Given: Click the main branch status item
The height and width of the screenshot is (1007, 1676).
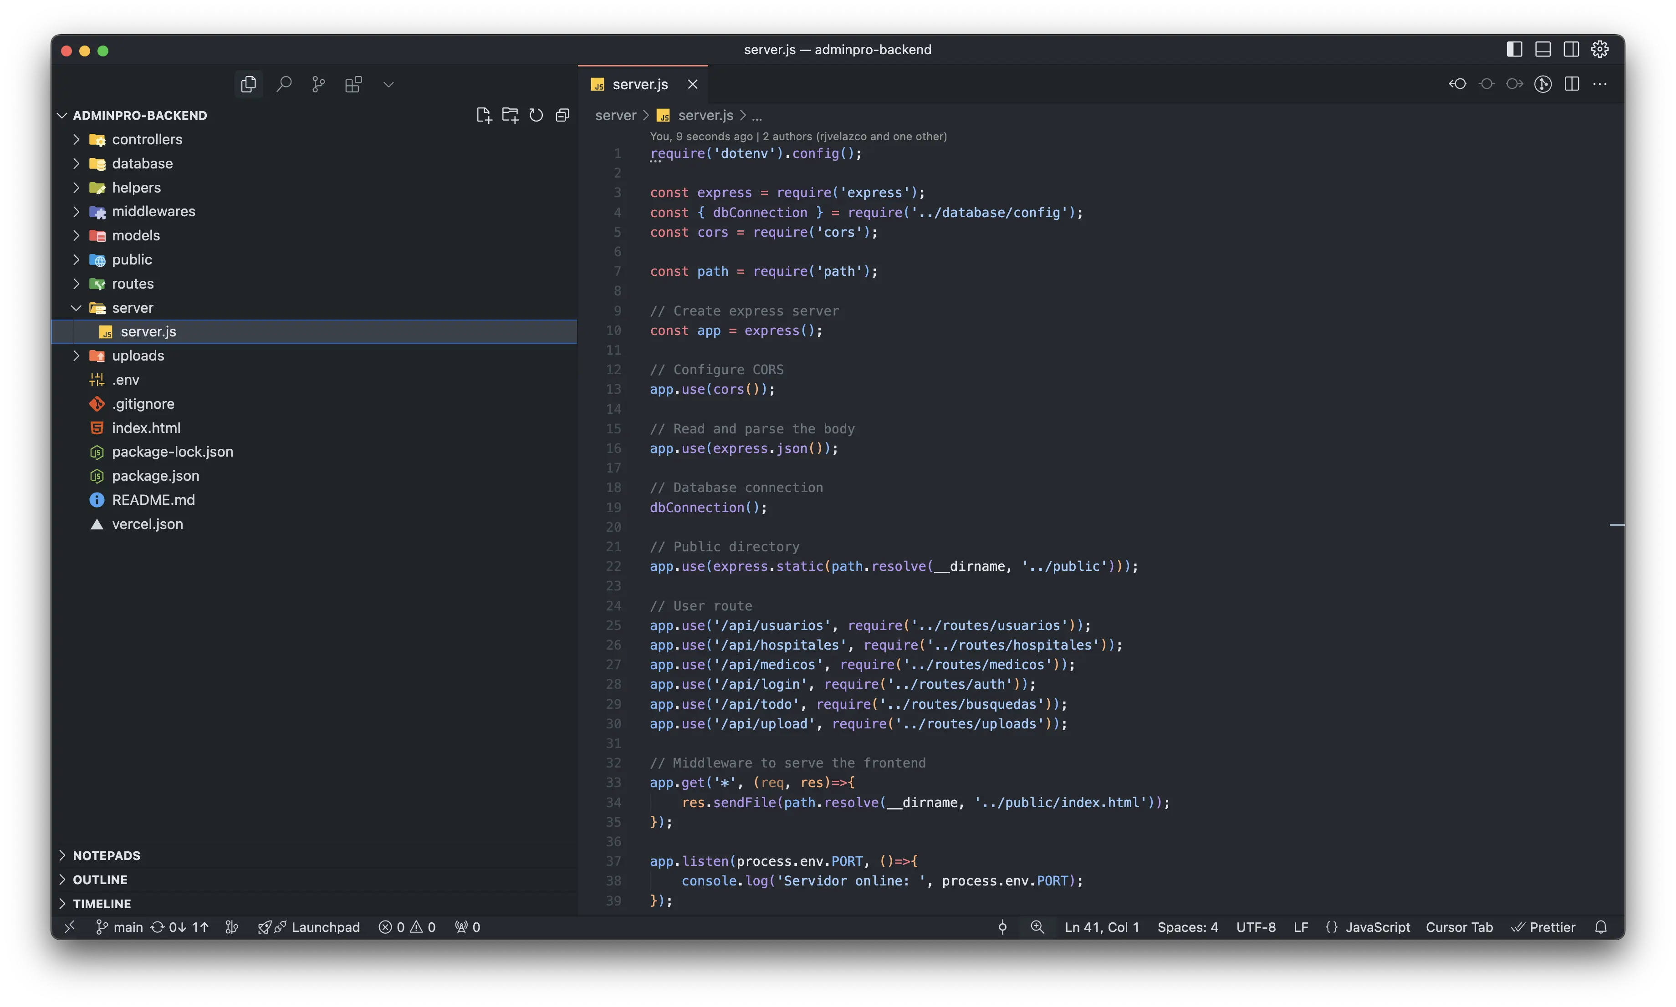Looking at the screenshot, I should tap(119, 927).
